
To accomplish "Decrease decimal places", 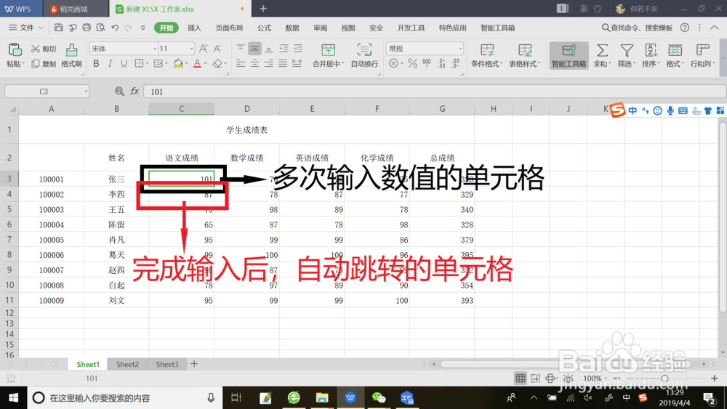I will pyautogui.click(x=456, y=63).
